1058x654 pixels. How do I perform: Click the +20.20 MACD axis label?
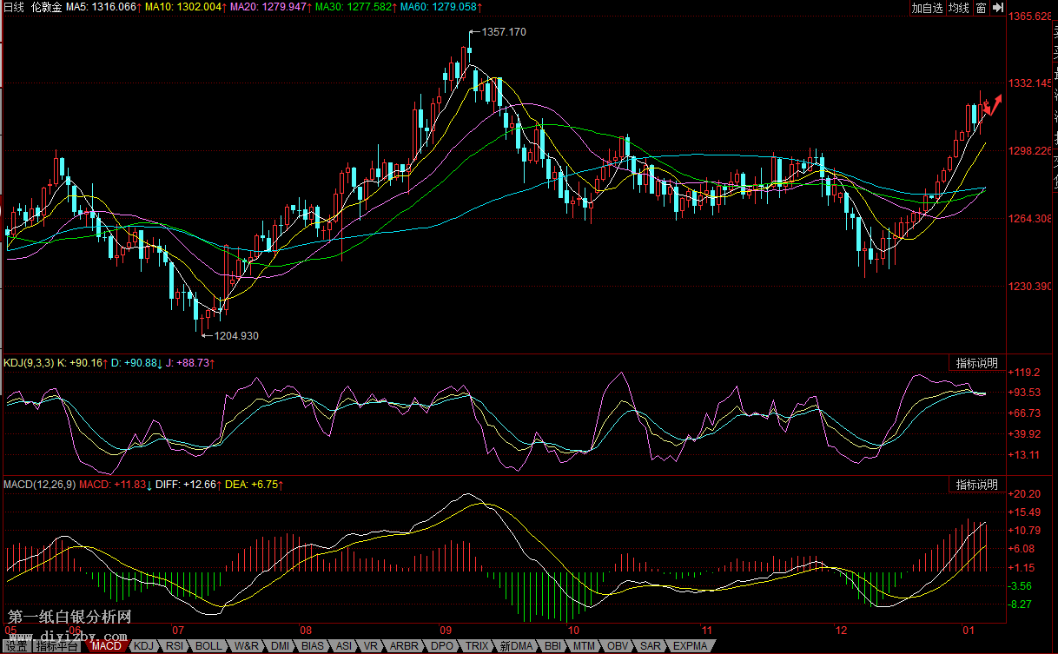point(1025,493)
